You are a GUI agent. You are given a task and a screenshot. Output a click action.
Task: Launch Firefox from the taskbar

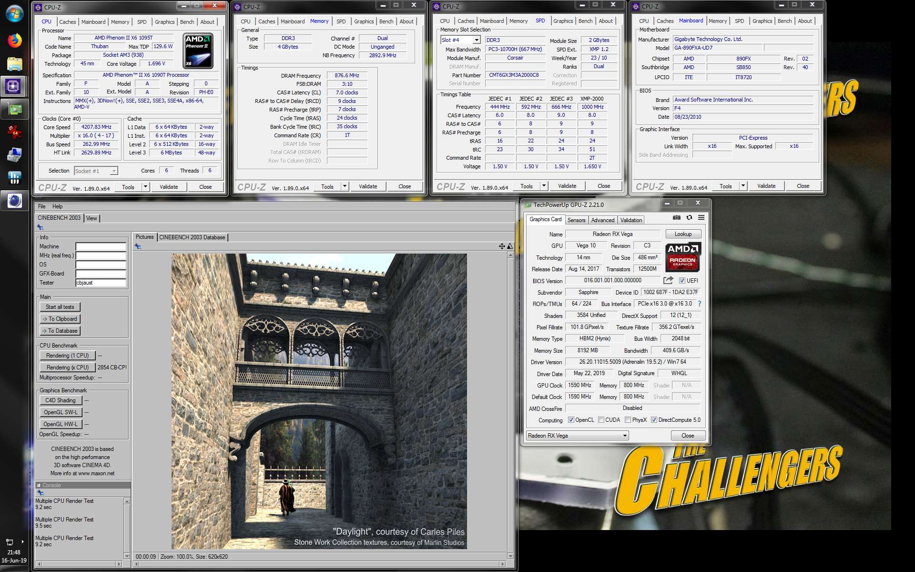click(x=14, y=41)
